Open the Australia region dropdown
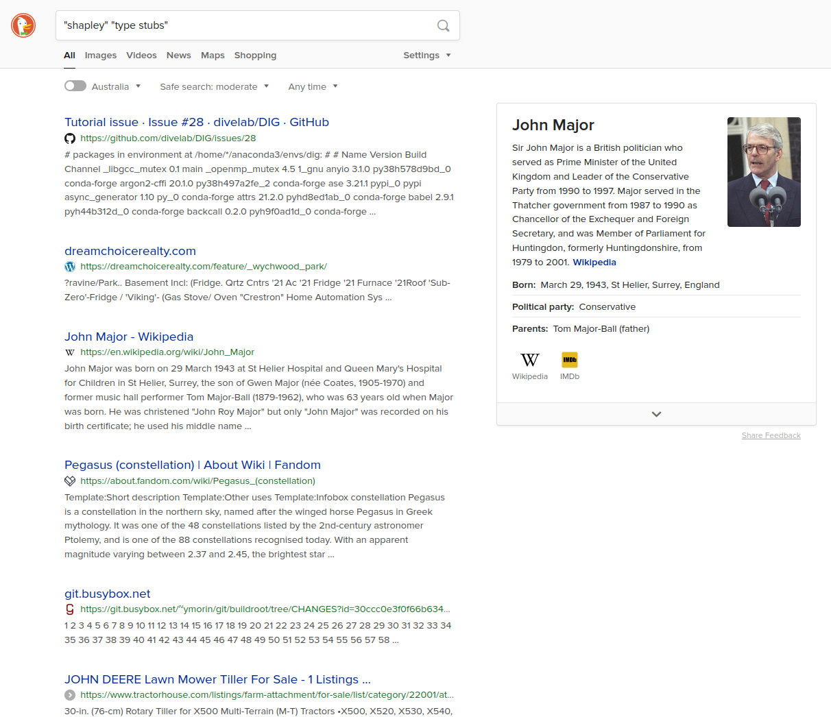 coord(117,86)
